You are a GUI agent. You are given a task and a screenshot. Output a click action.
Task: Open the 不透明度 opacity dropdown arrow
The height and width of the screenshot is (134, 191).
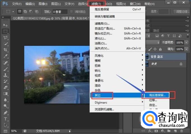click(187, 42)
